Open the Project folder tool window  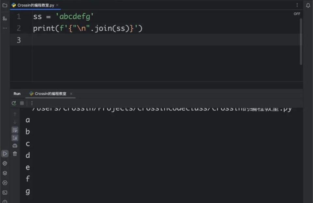coord(5,5)
